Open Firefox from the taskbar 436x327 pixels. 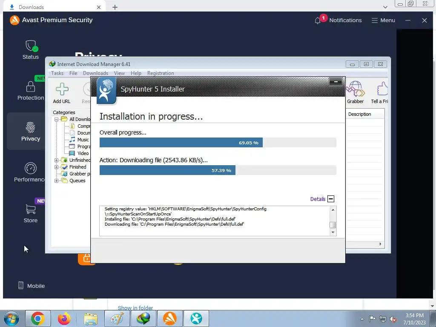point(64,318)
